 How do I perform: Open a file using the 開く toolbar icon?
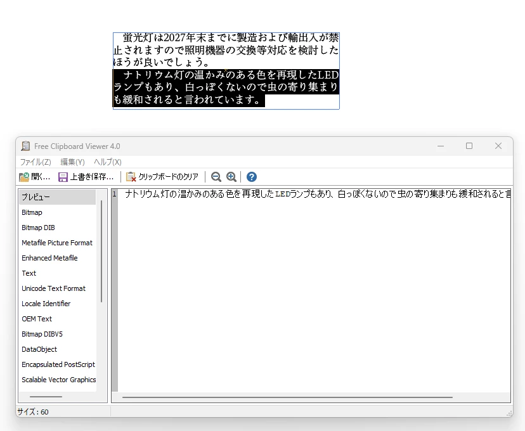point(34,177)
